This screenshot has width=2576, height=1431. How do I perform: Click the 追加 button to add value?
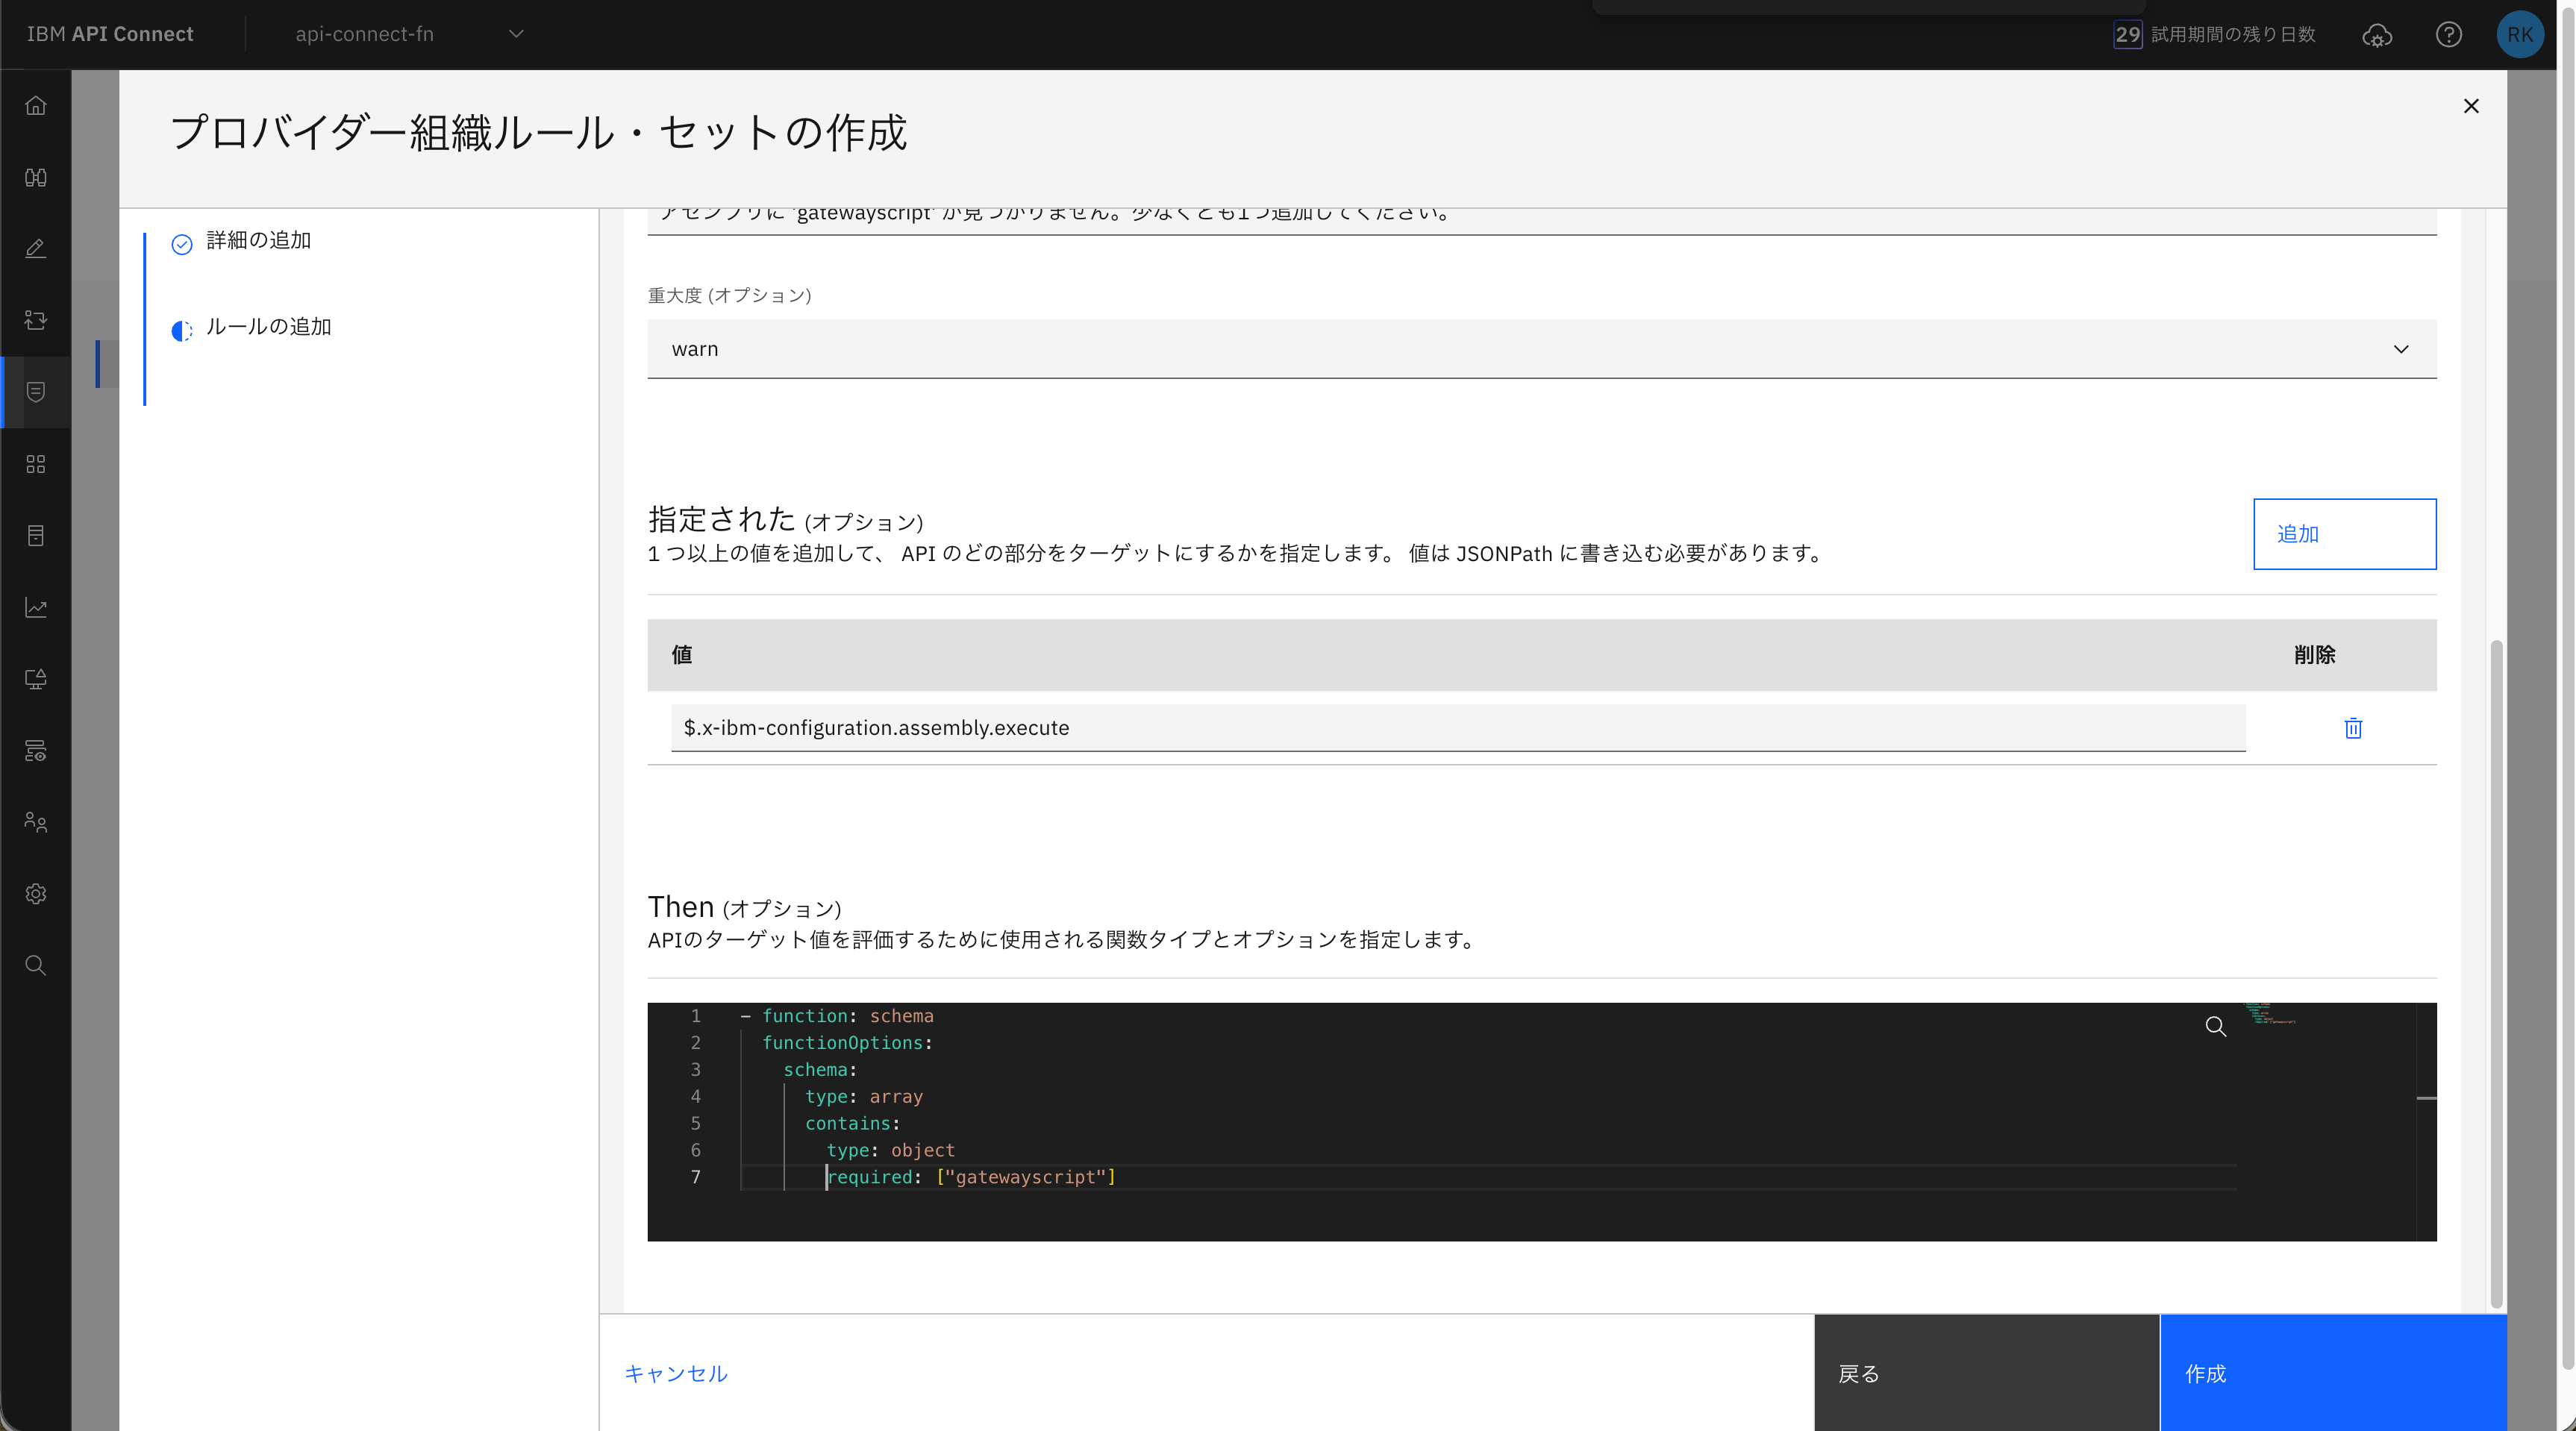[x=2343, y=534]
